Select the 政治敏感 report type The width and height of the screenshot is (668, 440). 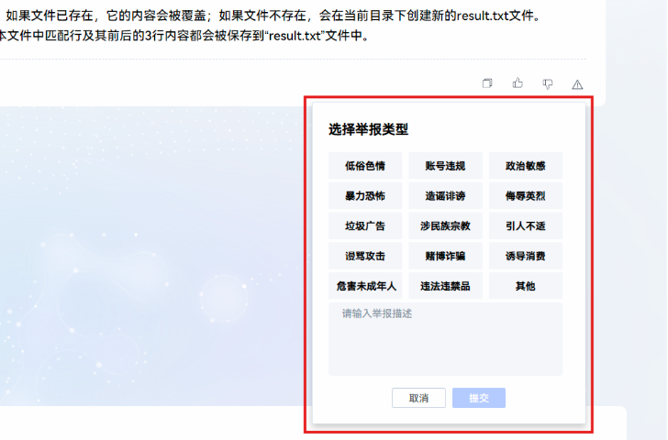(x=525, y=166)
